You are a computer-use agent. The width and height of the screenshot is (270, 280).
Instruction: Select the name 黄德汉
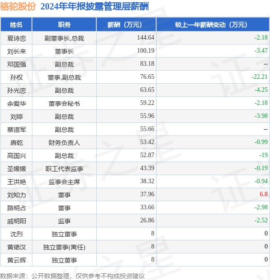click(x=17, y=247)
